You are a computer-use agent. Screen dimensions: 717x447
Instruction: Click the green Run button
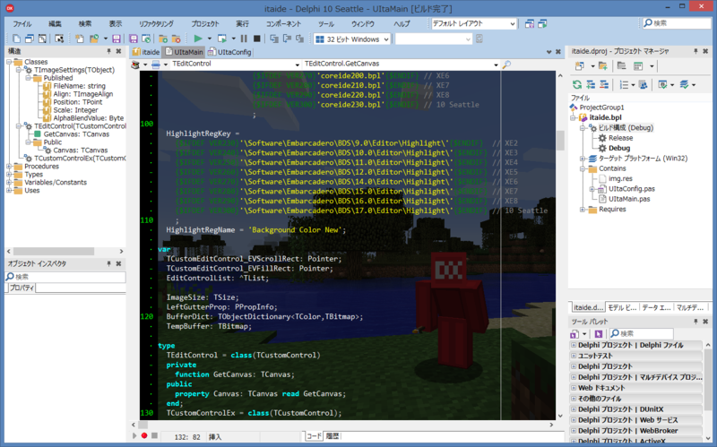[198, 39]
